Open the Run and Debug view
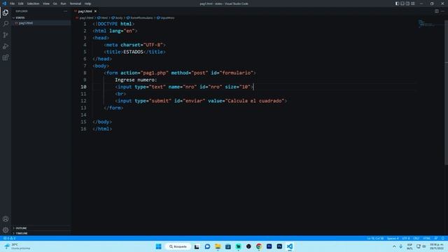The image size is (448, 252). coord(6,46)
